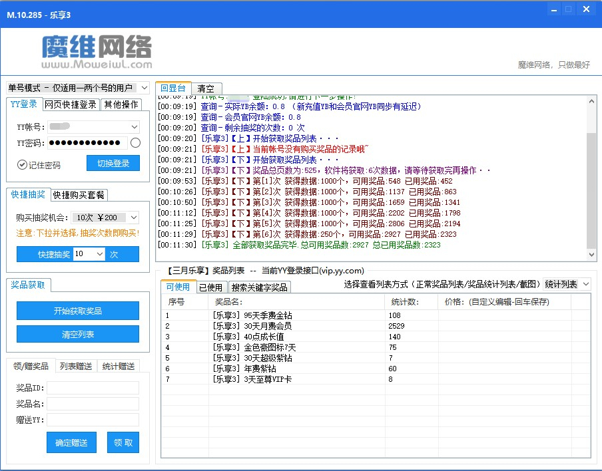602x471 pixels.
Task: Click the log scrollbar down arrow
Action: pyautogui.click(x=591, y=254)
